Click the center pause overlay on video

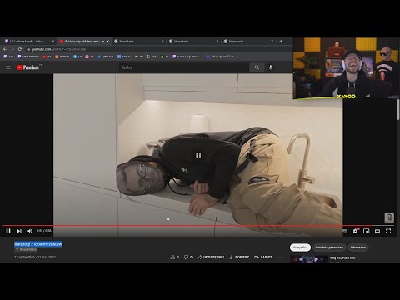click(x=198, y=155)
